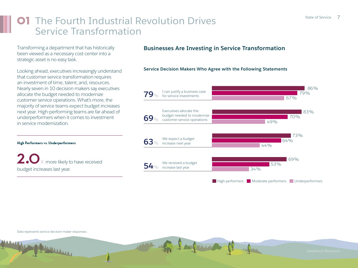The height and width of the screenshot is (268, 358).
Task: Click the 34% underperformers bar
Action: (x=230, y=169)
